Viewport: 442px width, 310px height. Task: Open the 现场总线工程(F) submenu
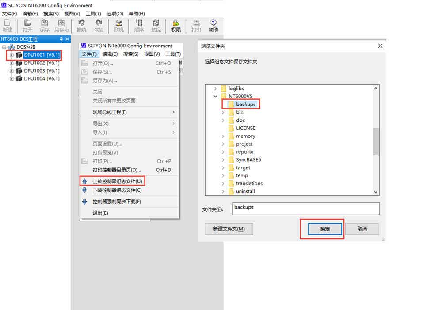[x=130, y=112]
